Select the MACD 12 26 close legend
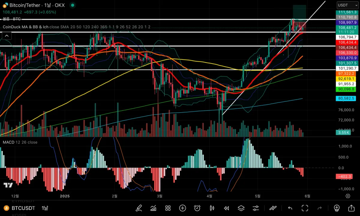This screenshot has height=216, width=360. (x=20, y=142)
